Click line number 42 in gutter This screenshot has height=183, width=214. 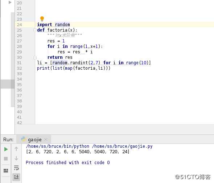pyautogui.click(x=19, y=123)
